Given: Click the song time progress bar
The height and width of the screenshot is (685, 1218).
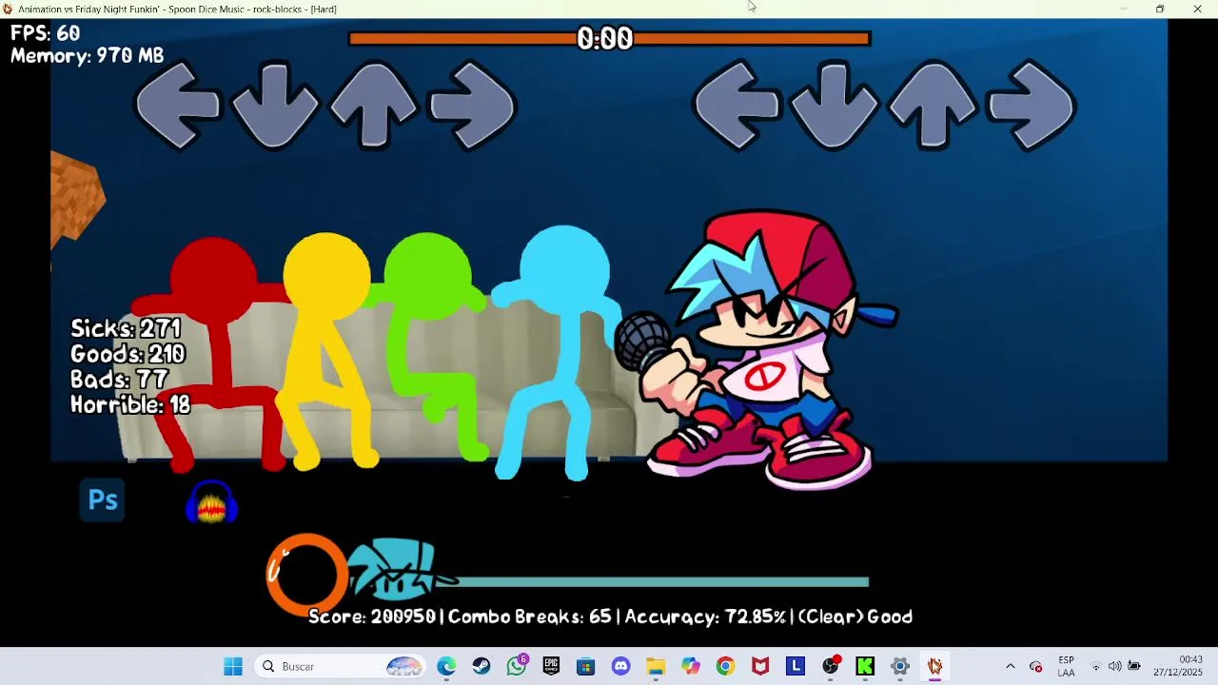Looking at the screenshot, I should 609,39.
